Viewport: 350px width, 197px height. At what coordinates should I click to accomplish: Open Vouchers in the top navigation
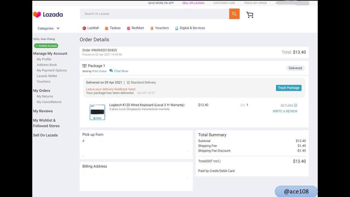[162, 28]
